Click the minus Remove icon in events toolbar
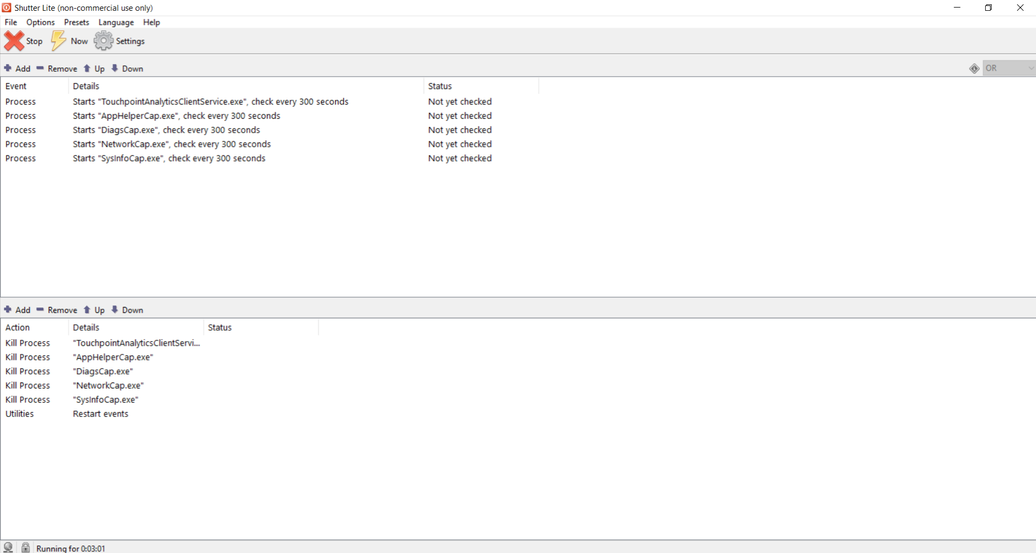The height and width of the screenshot is (553, 1036). tap(40, 69)
